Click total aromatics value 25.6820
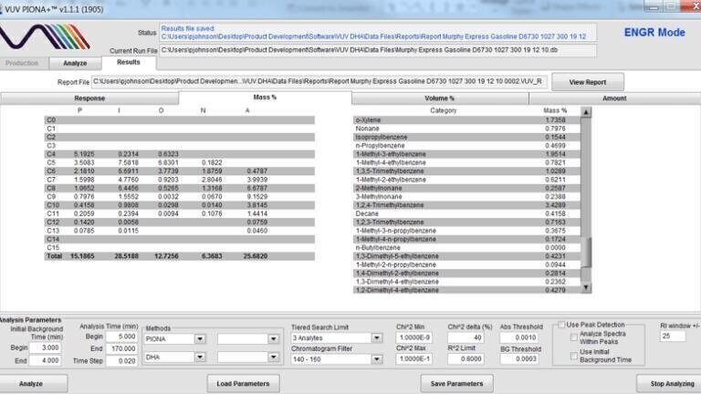 point(255,256)
